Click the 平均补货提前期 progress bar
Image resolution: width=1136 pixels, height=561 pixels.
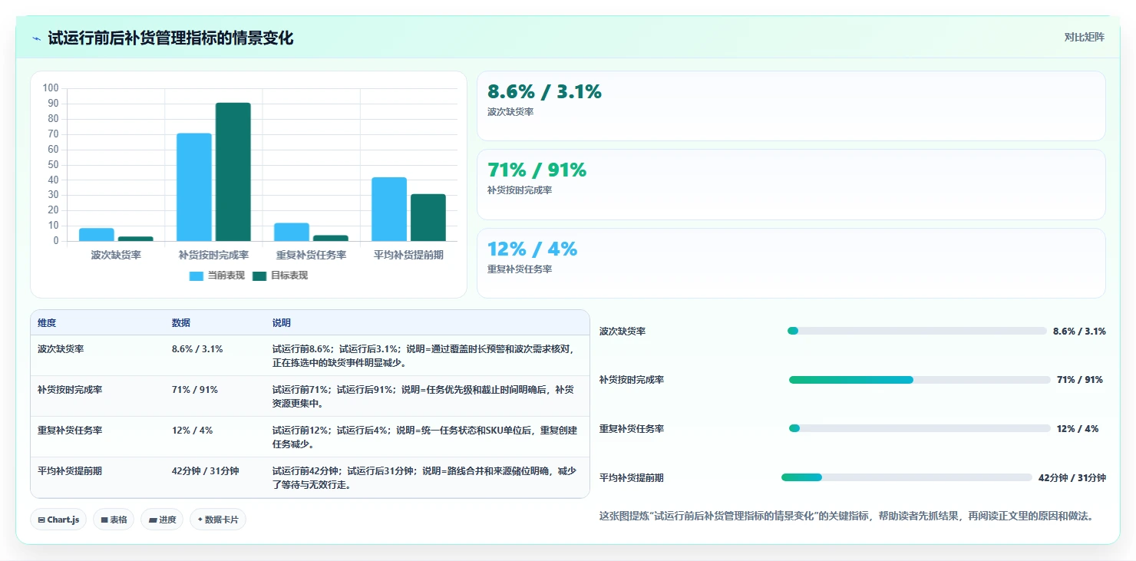pyautogui.click(x=906, y=477)
